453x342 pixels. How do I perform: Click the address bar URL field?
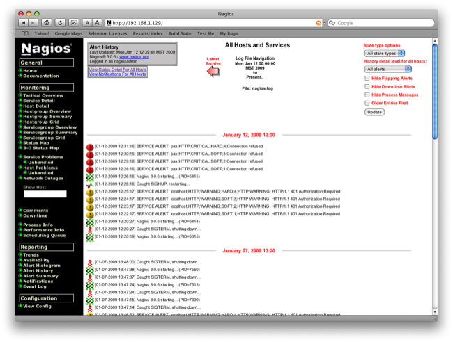pos(214,23)
